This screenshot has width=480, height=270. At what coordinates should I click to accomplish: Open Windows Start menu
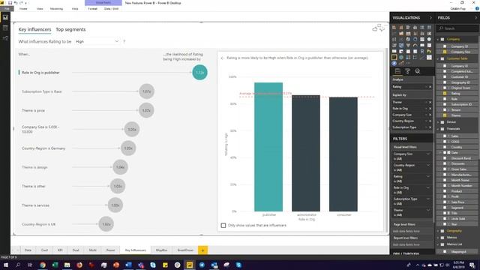5,265
